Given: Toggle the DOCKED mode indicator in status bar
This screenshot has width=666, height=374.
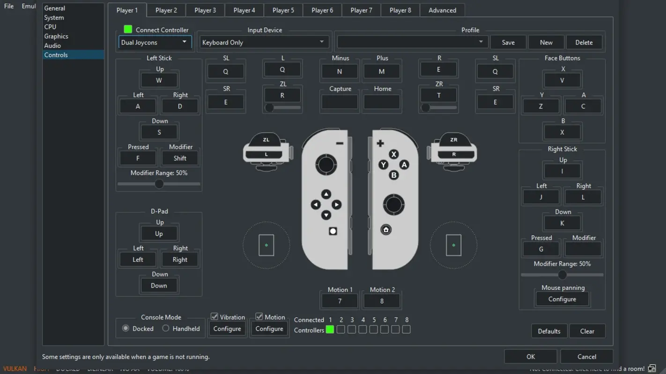Looking at the screenshot, I should [x=68, y=368].
